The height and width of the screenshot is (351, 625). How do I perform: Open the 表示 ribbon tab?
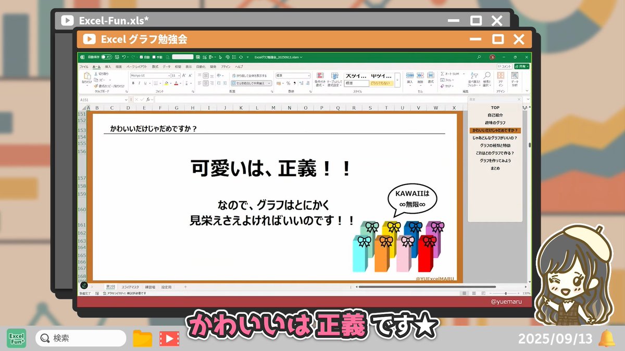coord(189,67)
